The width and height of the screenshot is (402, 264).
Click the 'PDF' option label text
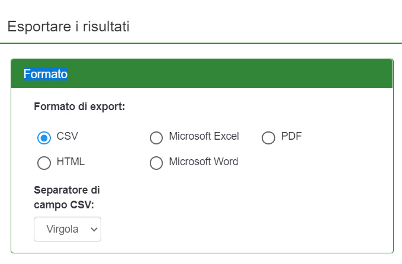(291, 137)
